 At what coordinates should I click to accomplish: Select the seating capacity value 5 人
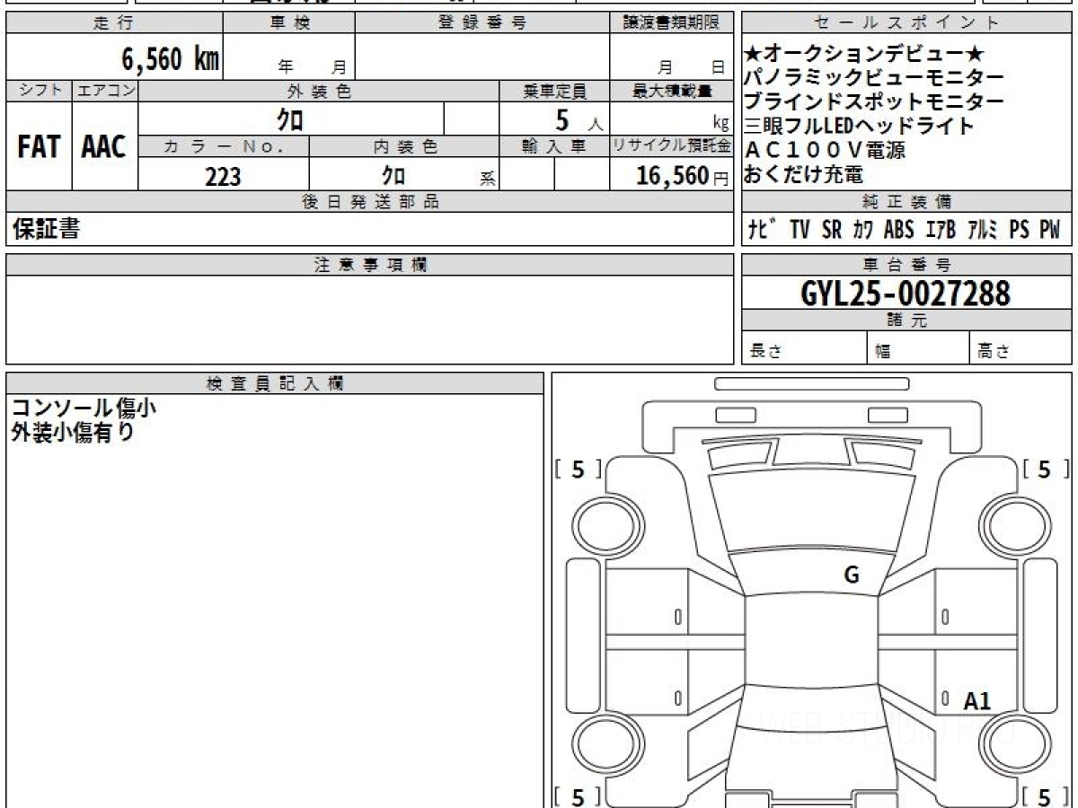pos(578,119)
